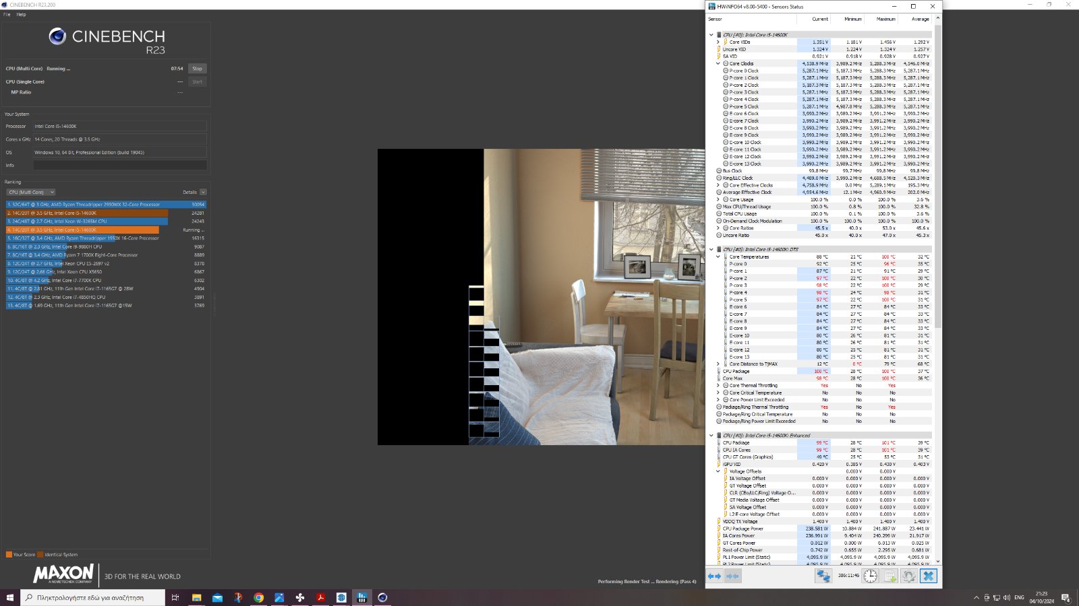Click the Core Clocks sensor icon
Screen dimensions: 1079x606
[x=726, y=63]
